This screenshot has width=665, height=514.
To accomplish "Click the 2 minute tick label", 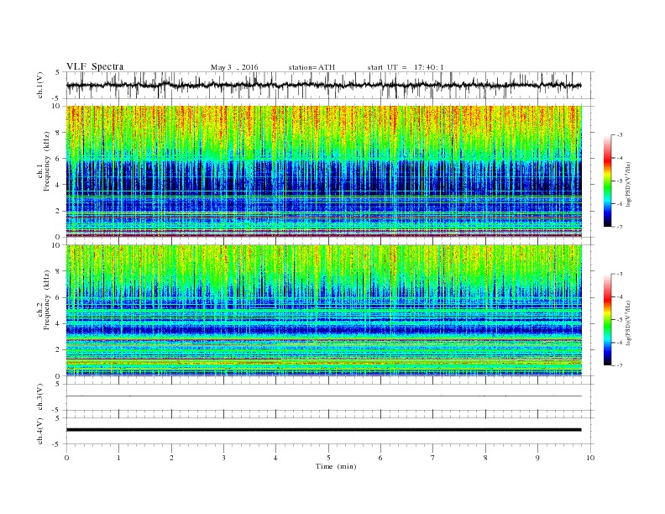I will pos(171,458).
